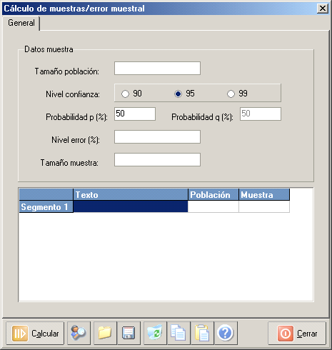Select the 99 confidence level radio
332x350 pixels.
[x=231, y=94]
